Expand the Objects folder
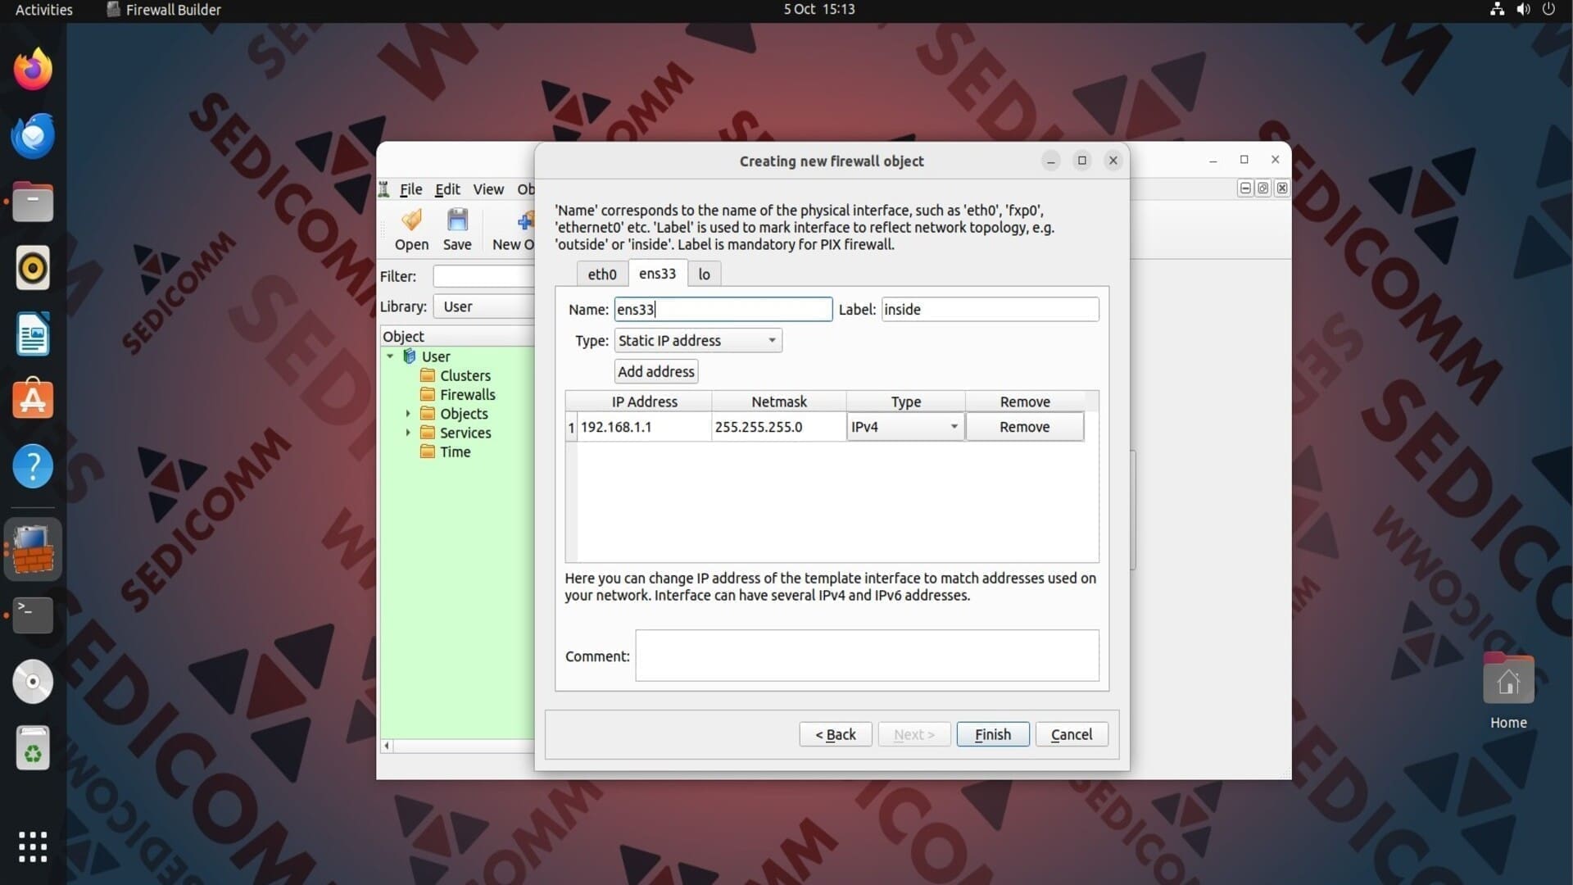 (408, 414)
